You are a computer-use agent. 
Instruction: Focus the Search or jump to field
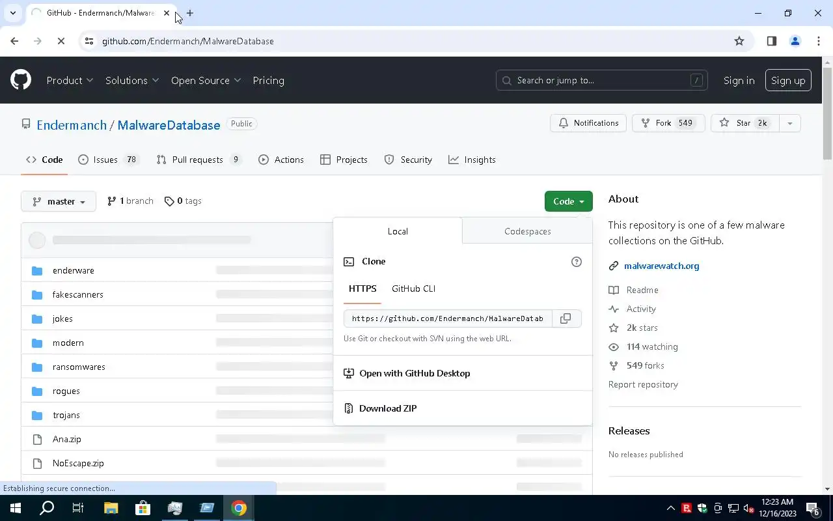point(601,80)
